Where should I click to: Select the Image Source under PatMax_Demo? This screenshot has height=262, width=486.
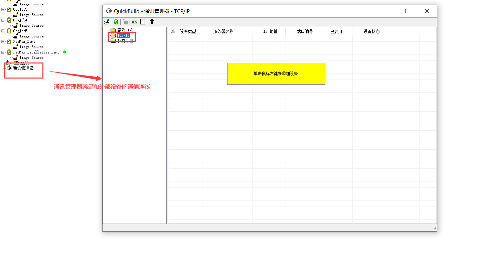click(31, 46)
